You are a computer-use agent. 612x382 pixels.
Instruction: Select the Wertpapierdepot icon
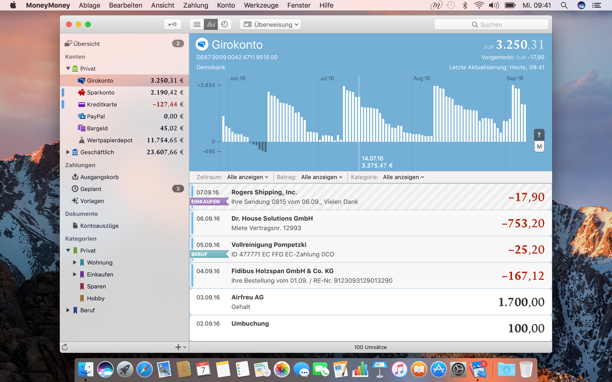pyautogui.click(x=81, y=140)
